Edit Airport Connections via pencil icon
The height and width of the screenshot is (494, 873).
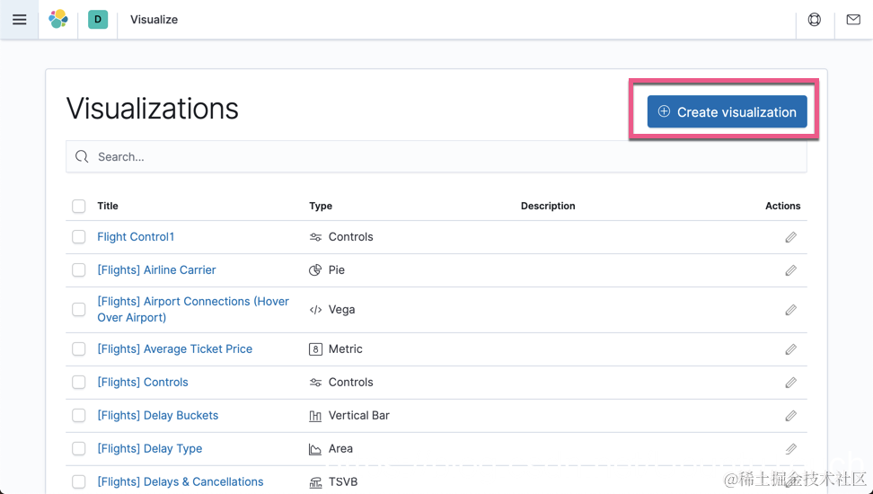[790, 310]
